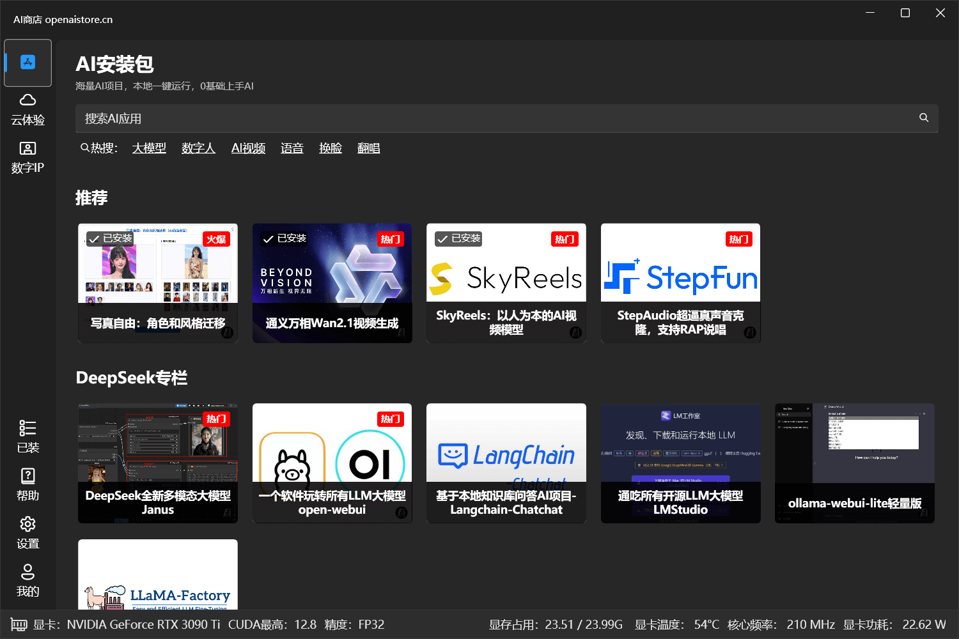The width and height of the screenshot is (959, 639).
Task: Click the 热门 tag on 通义万相 card
Action: (x=391, y=239)
